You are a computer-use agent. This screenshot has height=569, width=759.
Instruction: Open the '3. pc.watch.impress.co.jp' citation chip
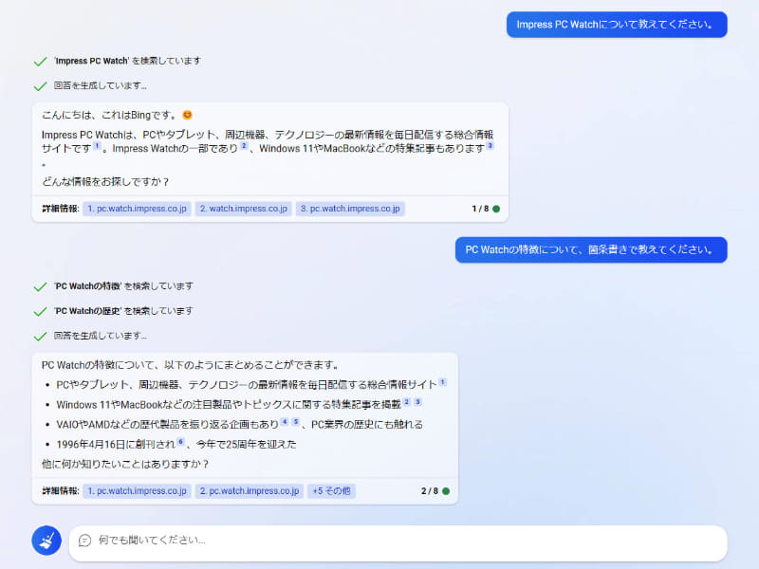tap(352, 208)
